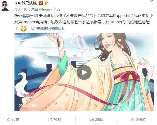The image size is (157, 125).
Task: Click the video camera icon before 美团的秒拍视频
Action: click(33, 28)
